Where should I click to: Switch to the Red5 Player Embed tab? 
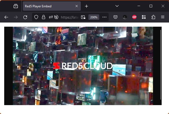[52, 6]
